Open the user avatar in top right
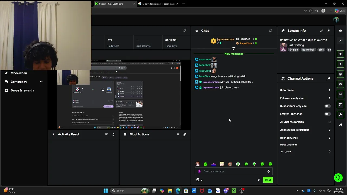 pyautogui.click(x=336, y=20)
